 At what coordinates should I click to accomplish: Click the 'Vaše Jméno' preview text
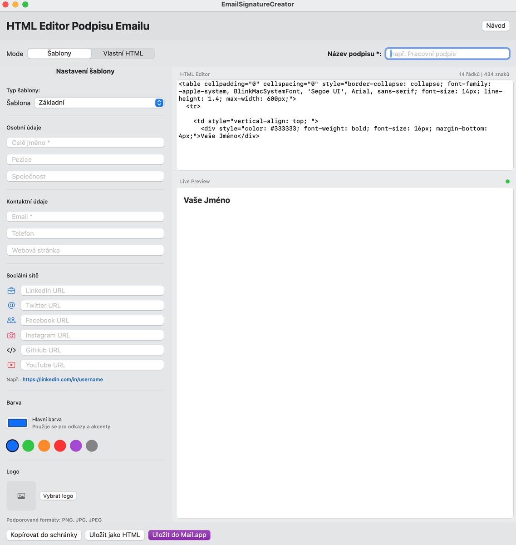[207, 200]
